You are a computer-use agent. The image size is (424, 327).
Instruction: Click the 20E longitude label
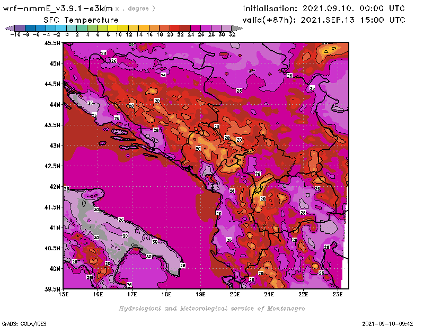pos(235,294)
